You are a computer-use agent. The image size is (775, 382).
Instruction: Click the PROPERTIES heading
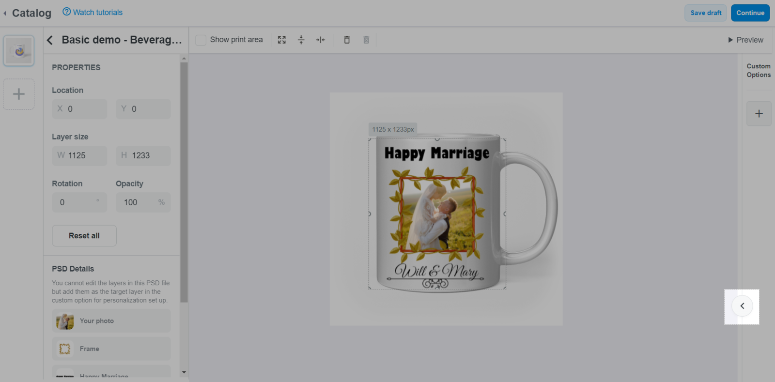76,67
